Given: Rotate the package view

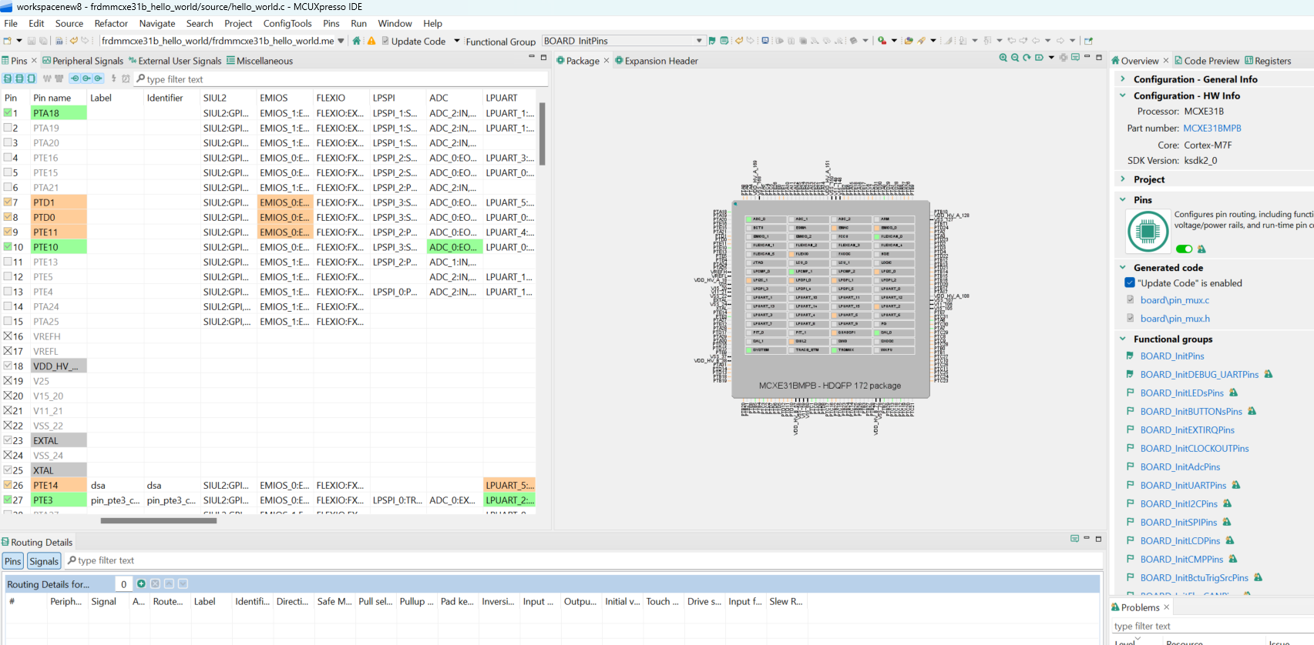Looking at the screenshot, I should 1027,58.
